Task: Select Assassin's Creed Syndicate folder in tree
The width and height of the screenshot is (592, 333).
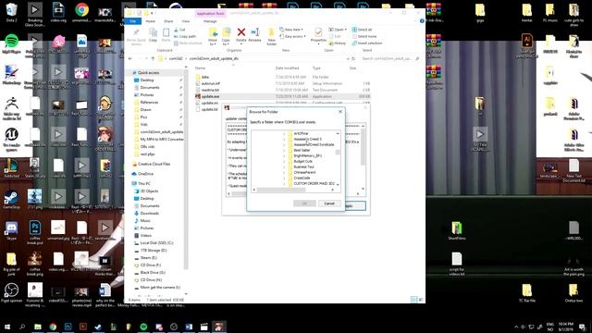Action: click(x=314, y=144)
